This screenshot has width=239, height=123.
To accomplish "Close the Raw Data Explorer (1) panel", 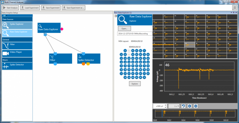I will click(x=236, y=13).
